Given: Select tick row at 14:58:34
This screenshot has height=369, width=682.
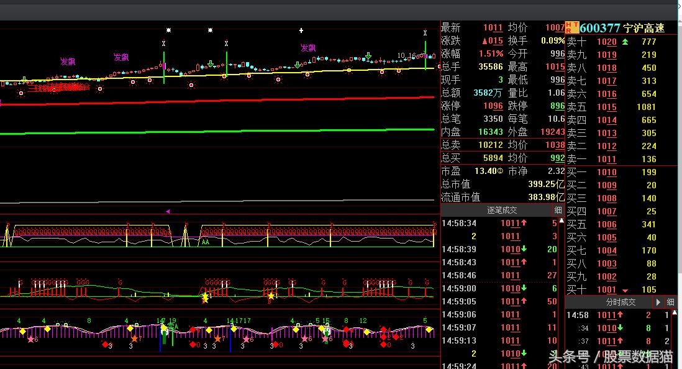Looking at the screenshot, I should coord(499,223).
